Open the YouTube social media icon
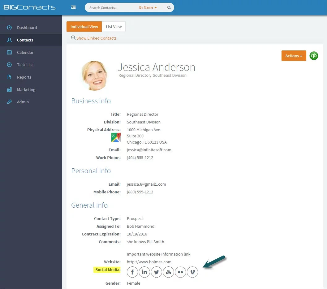 (x=169, y=272)
